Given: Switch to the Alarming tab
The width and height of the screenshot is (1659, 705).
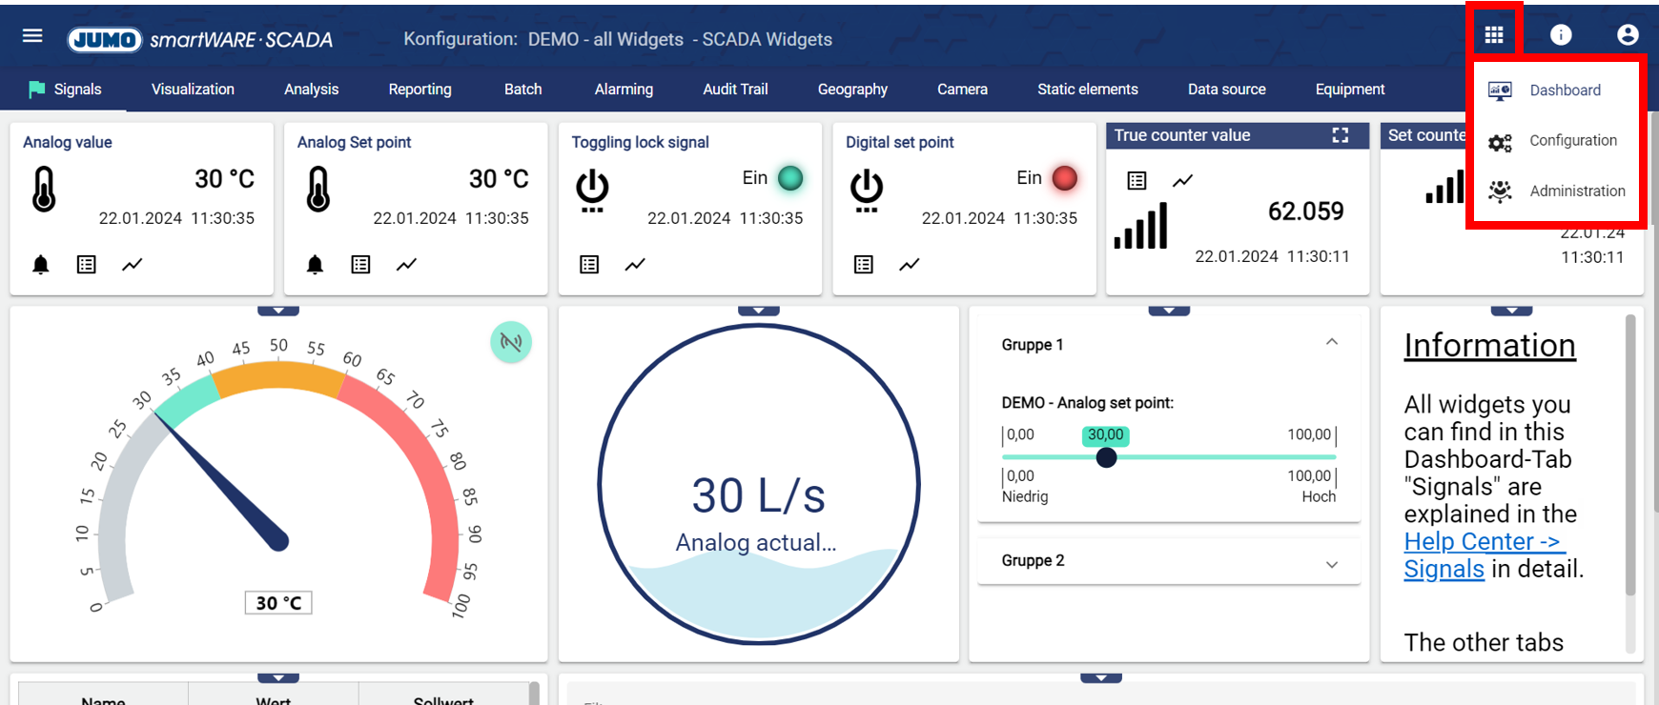Looking at the screenshot, I should (624, 90).
